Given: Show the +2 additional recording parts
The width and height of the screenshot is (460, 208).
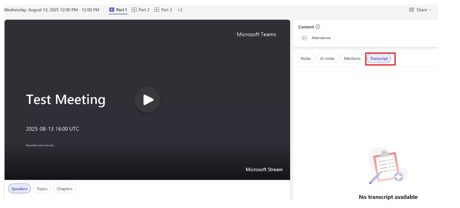Looking at the screenshot, I should point(180,10).
